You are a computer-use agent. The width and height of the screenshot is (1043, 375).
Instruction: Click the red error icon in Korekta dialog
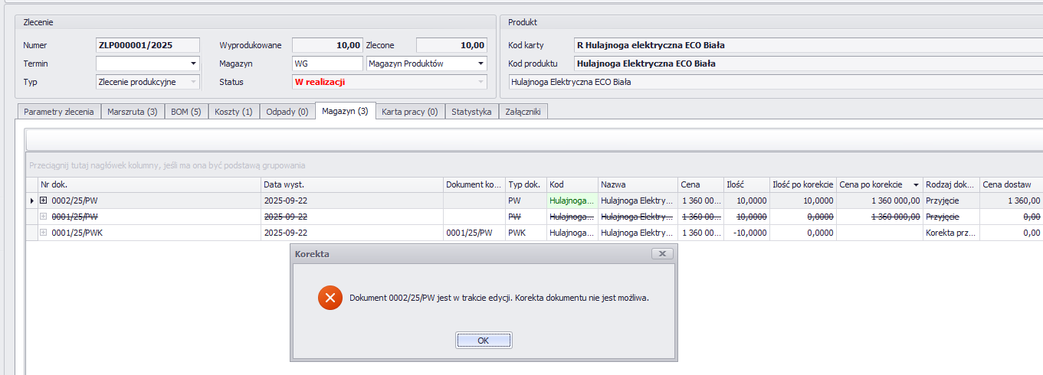pyautogui.click(x=330, y=298)
